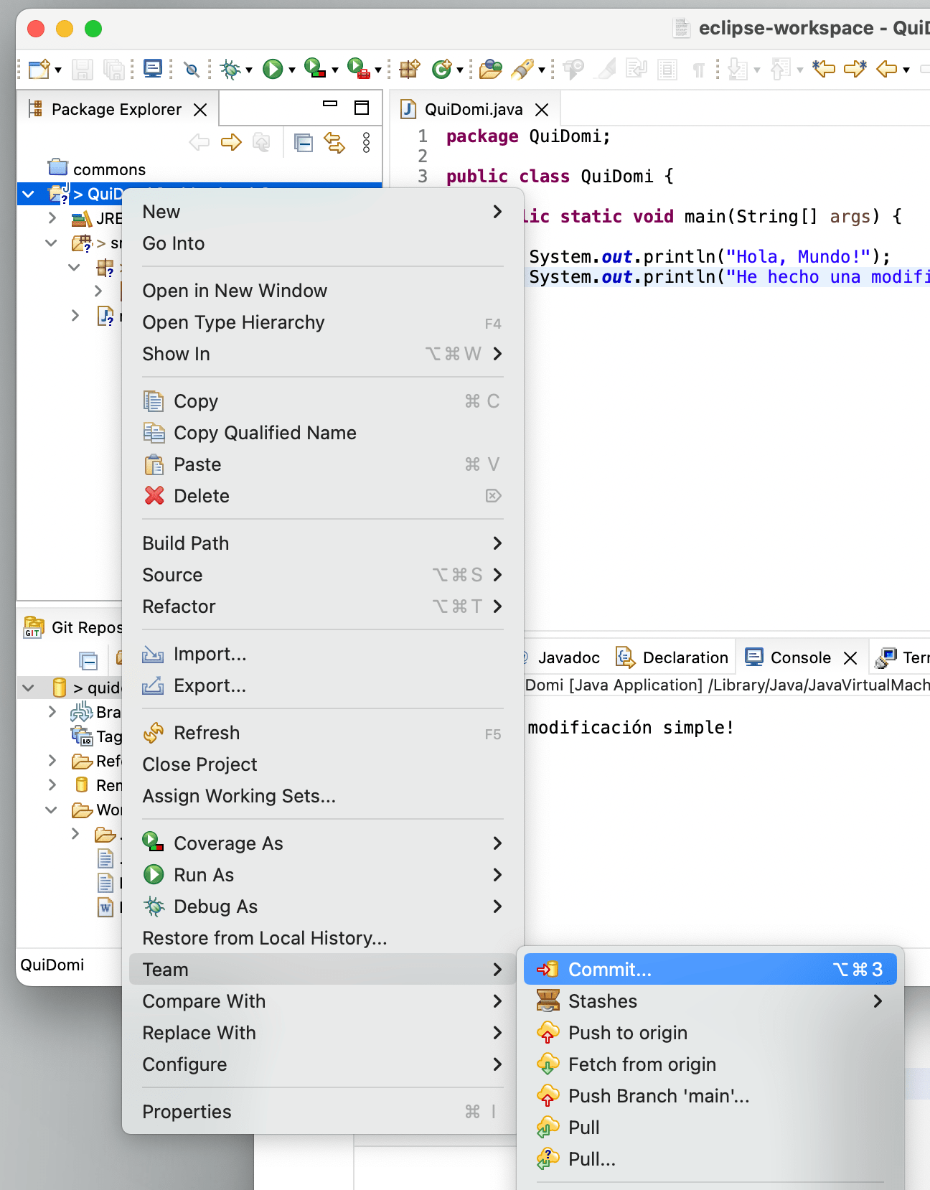Click the green Run button in toolbar

273,69
